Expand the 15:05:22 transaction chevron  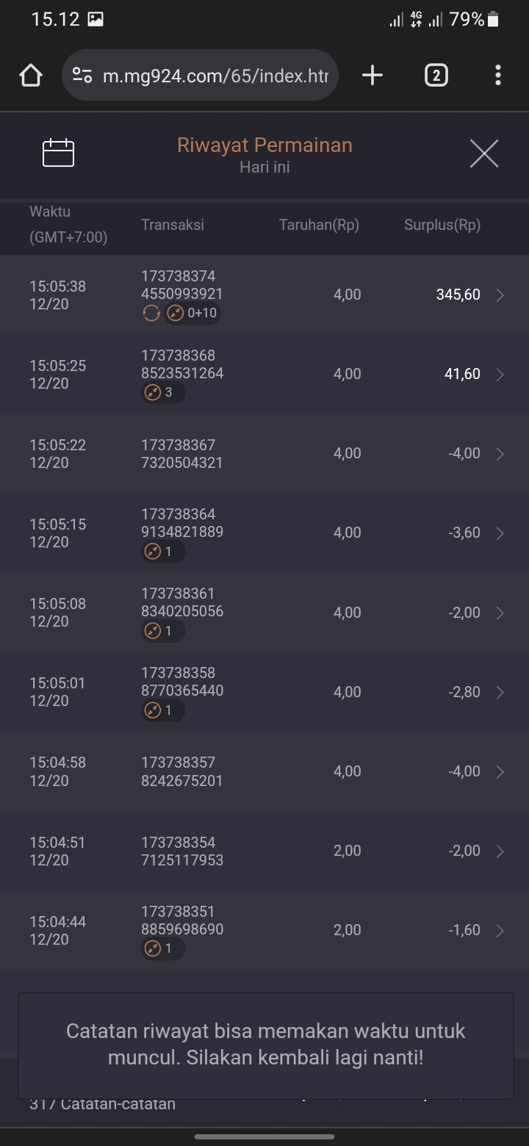coord(500,454)
